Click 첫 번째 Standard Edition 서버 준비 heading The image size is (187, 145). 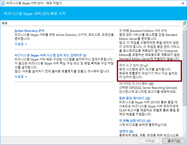(143, 31)
